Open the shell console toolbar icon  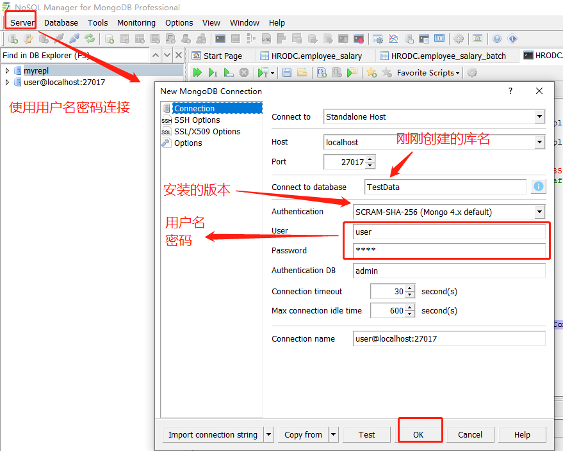pyautogui.click(x=220, y=38)
